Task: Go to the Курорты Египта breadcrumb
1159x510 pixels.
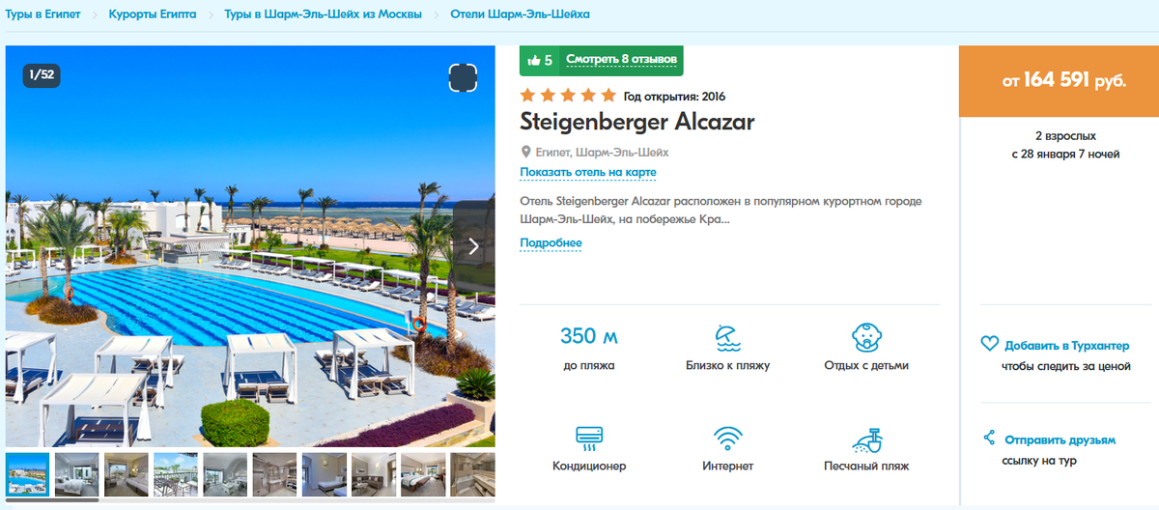Action: click(153, 15)
